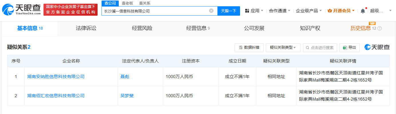The width and height of the screenshot is (396, 114).
Task: Open legal representative 吴梦斐's profile link
Action: (x=127, y=96)
